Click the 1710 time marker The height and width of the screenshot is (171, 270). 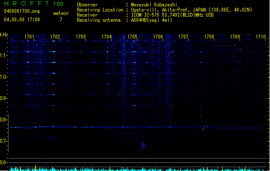261,37
